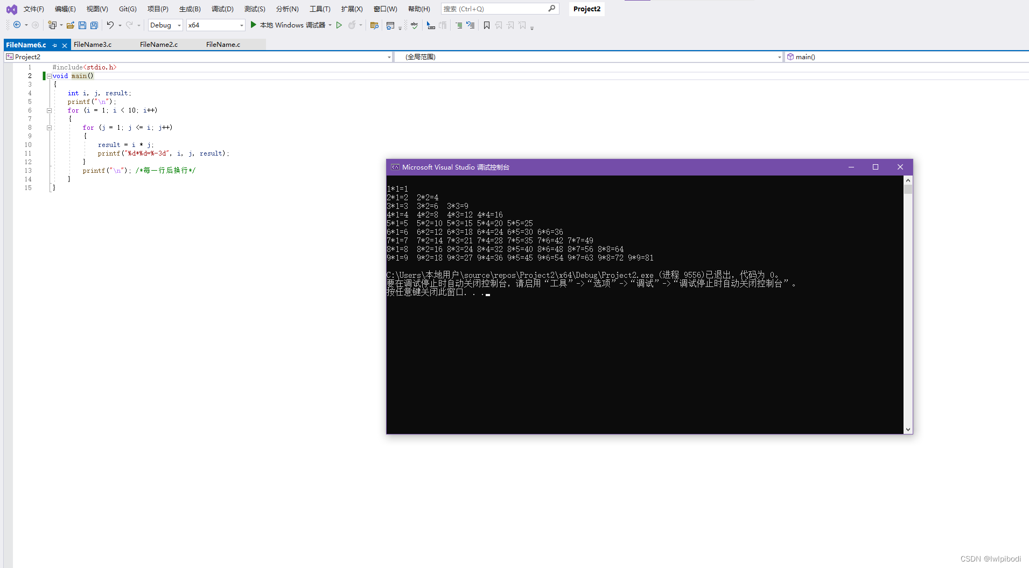1029x568 pixels.
Task: Click the console scrollbar up arrow
Action: [908, 181]
